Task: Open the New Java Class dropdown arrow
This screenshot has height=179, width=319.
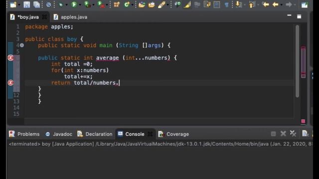Action: tap(133, 4)
